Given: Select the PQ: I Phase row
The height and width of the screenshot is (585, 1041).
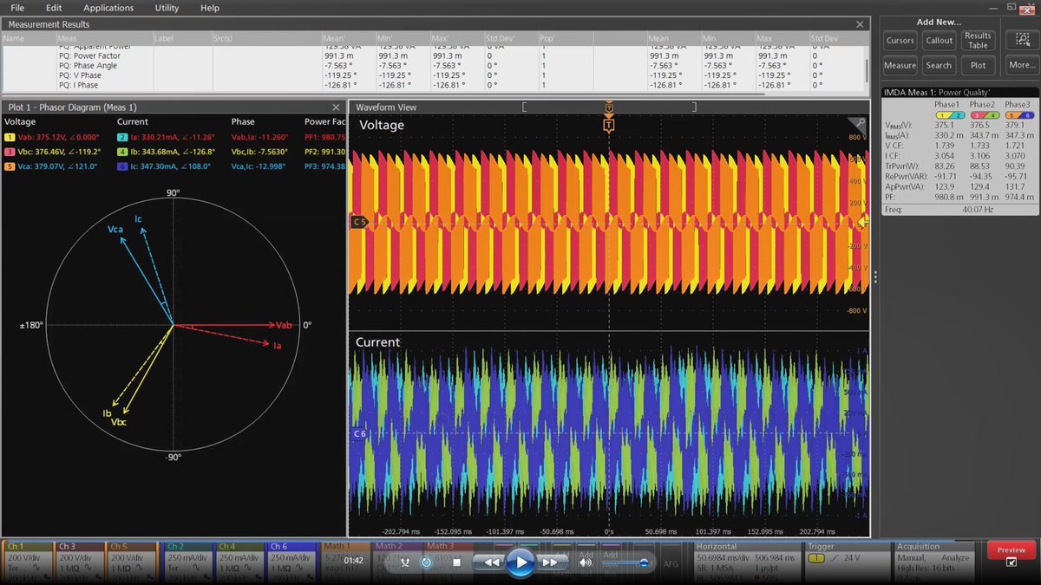Looking at the screenshot, I should pos(434,85).
